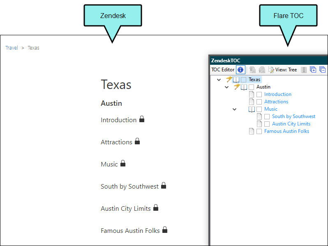Select Music entry in TOC tree

click(271, 109)
